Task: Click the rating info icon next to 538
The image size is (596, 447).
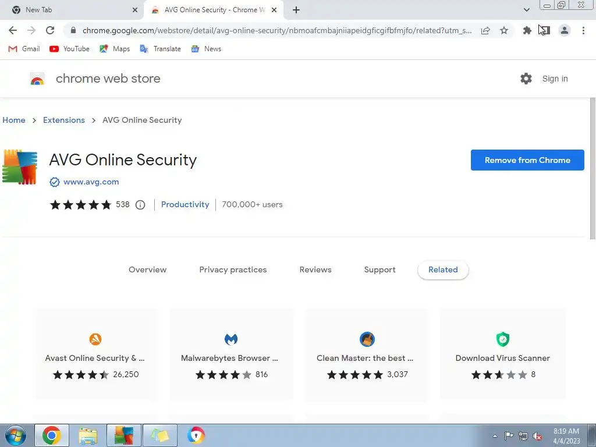Action: (x=140, y=205)
